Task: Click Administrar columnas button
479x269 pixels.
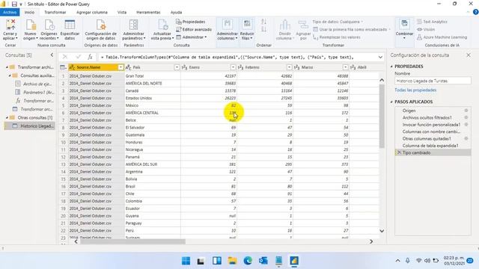Action: pos(227,30)
